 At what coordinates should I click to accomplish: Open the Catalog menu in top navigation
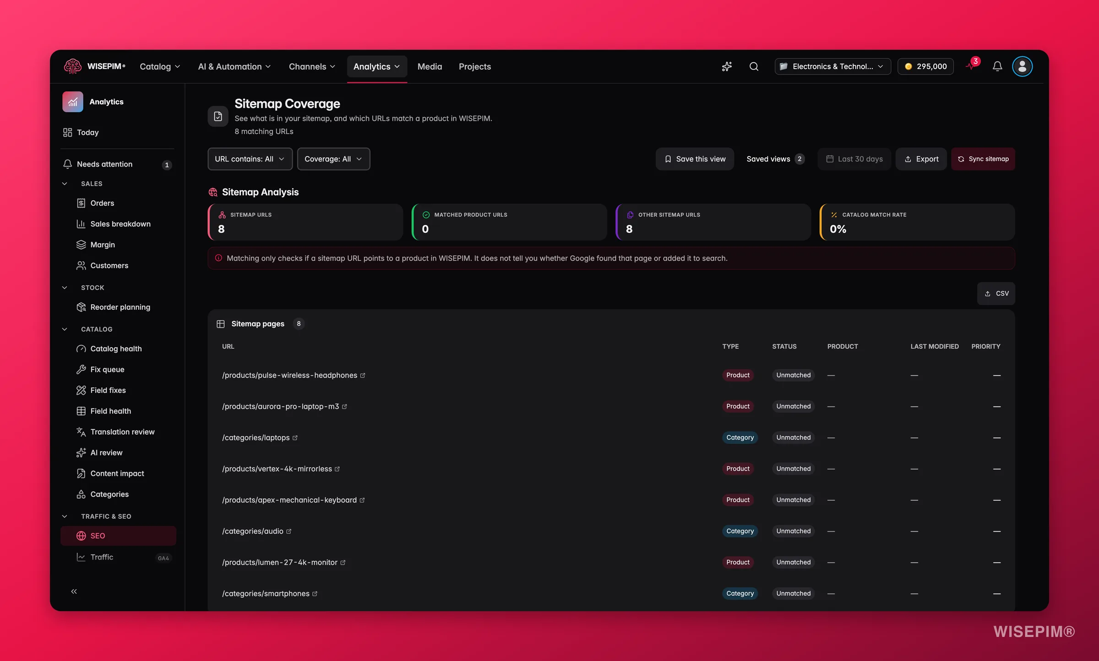160,66
